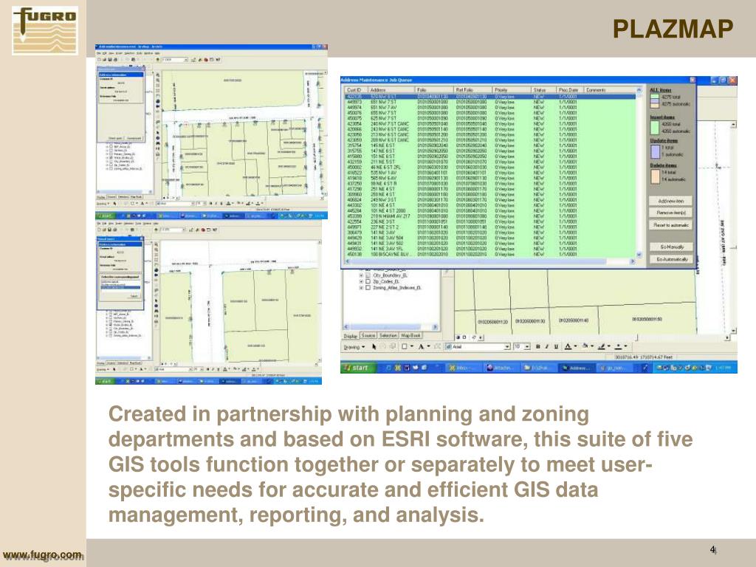
Task: Select the New Text tool
Action: [x=421, y=347]
